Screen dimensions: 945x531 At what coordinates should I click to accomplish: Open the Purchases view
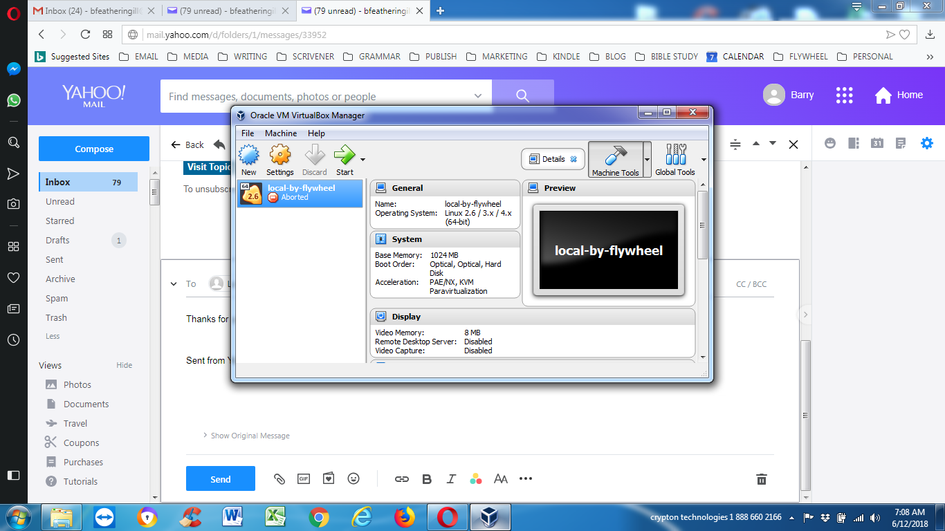point(83,462)
